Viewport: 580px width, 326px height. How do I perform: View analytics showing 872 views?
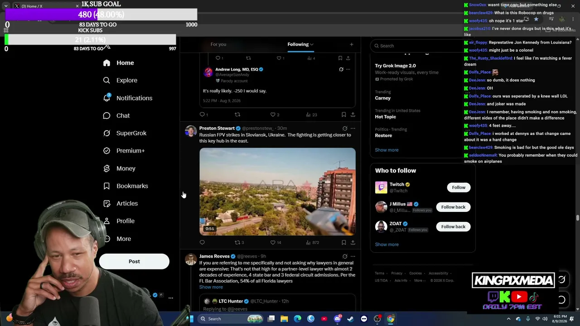point(312,243)
